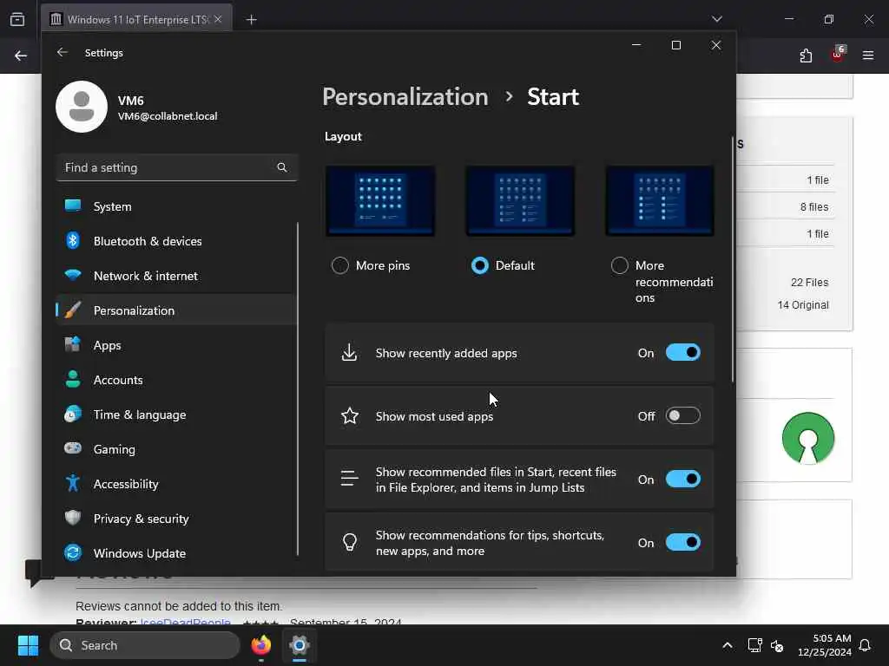Viewport: 889px width, 666px height.
Task: Turn on Show most used apps
Action: point(683,415)
